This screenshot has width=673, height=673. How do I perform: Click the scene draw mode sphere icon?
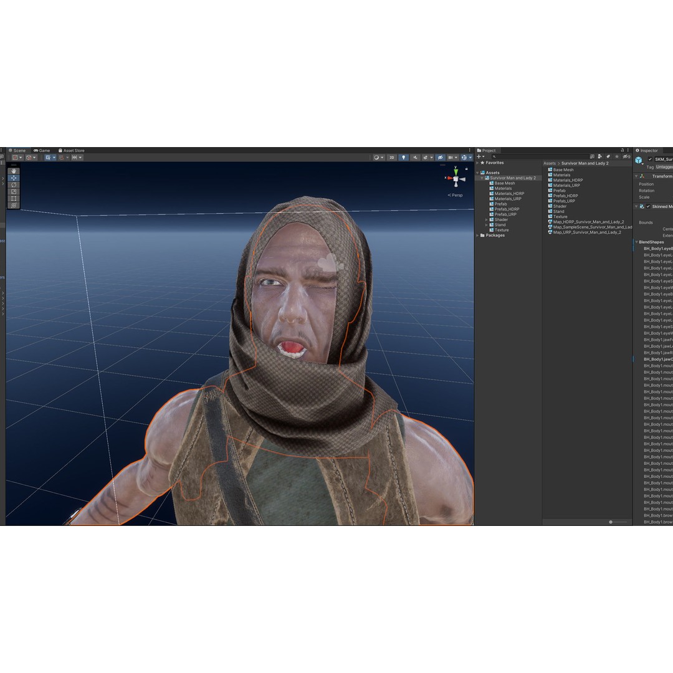(x=376, y=158)
